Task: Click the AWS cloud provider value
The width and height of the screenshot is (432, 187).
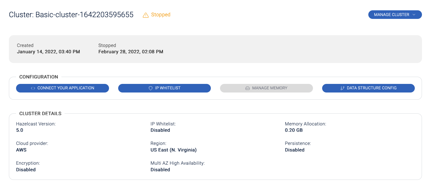Action: (21, 150)
